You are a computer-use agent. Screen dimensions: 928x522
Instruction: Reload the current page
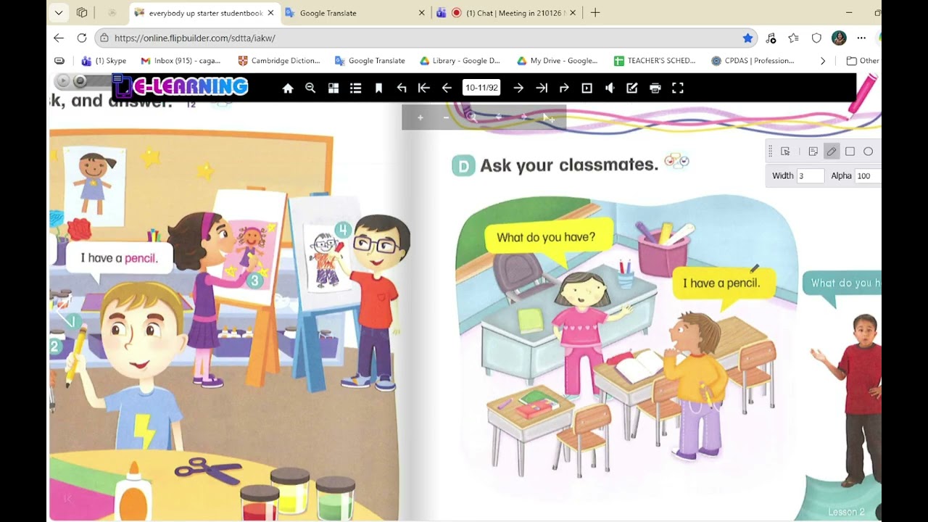coord(82,38)
